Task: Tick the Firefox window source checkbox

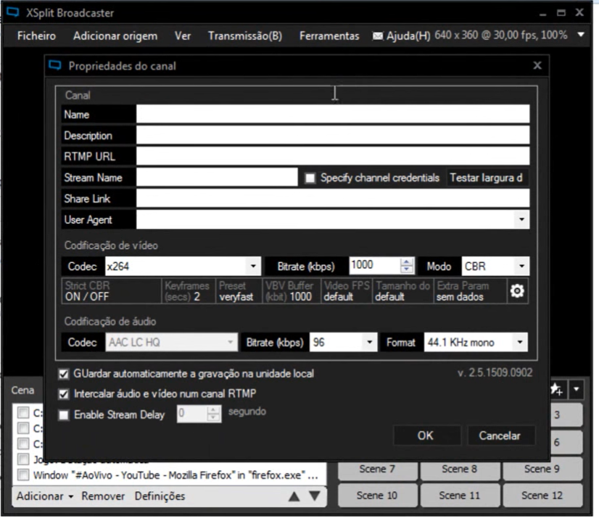Action: (x=23, y=475)
